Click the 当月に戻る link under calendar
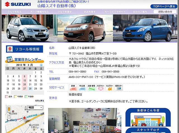This screenshot has width=179, height=133. click(x=39, y=101)
